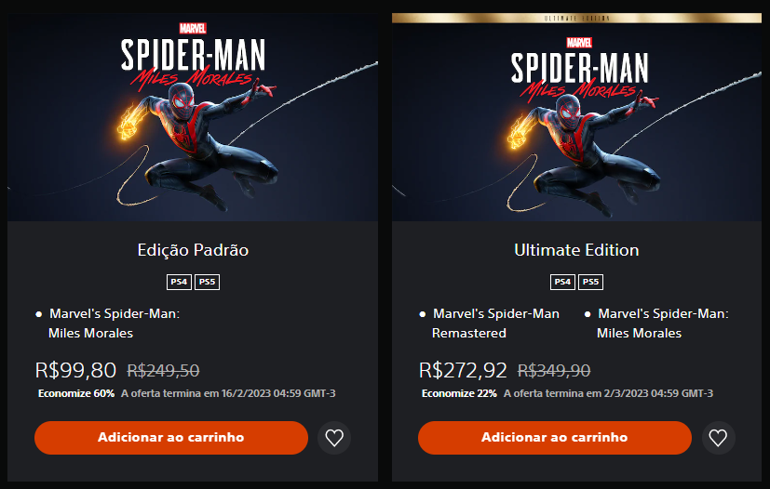Click the Economize 22% savings label
Viewport: 770px width, 489px height.
459,393
